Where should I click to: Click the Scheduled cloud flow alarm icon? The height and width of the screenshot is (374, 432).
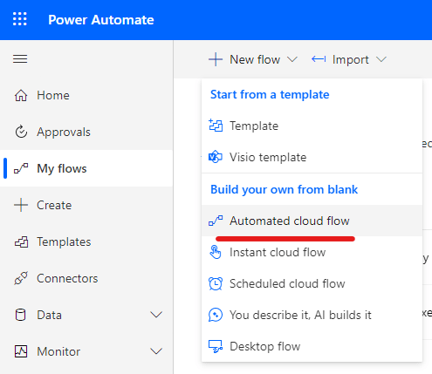(x=216, y=283)
